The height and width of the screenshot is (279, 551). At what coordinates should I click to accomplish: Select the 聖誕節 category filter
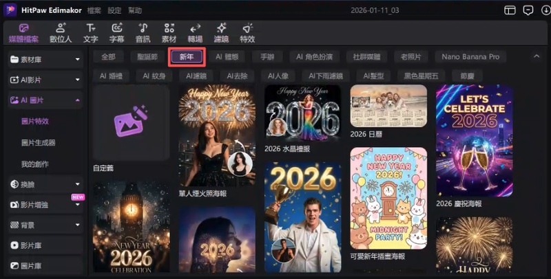pos(147,57)
